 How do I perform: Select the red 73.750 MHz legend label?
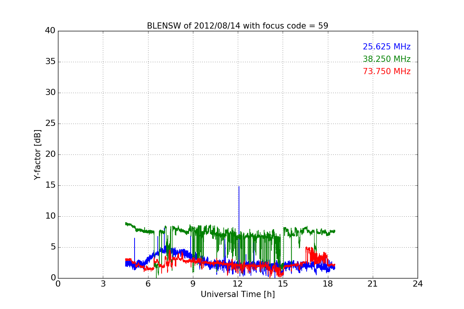point(387,71)
